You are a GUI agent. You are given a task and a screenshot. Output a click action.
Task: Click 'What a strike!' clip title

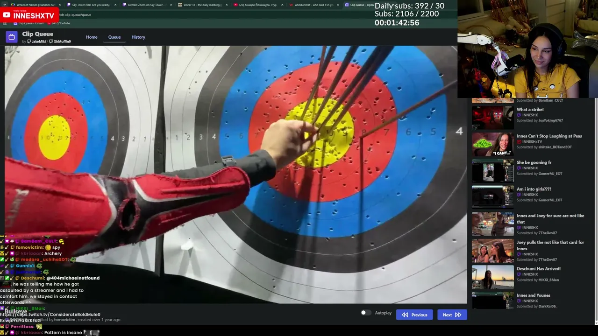(x=530, y=110)
